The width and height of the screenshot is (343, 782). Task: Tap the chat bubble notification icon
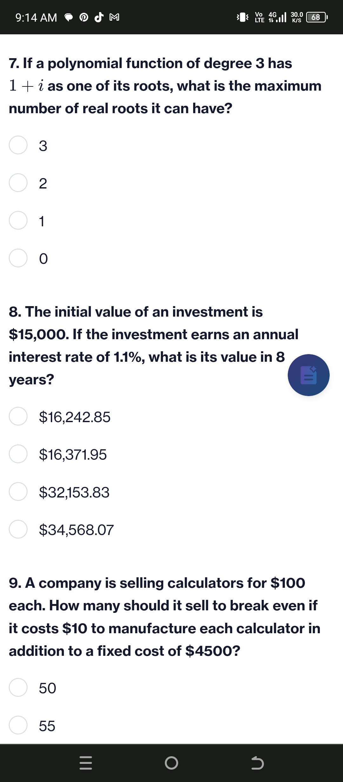click(x=69, y=17)
